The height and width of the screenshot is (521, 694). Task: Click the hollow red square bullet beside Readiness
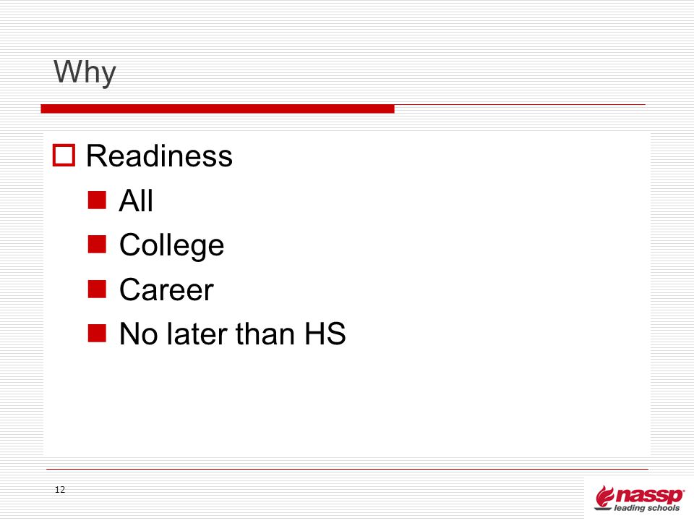click(64, 156)
